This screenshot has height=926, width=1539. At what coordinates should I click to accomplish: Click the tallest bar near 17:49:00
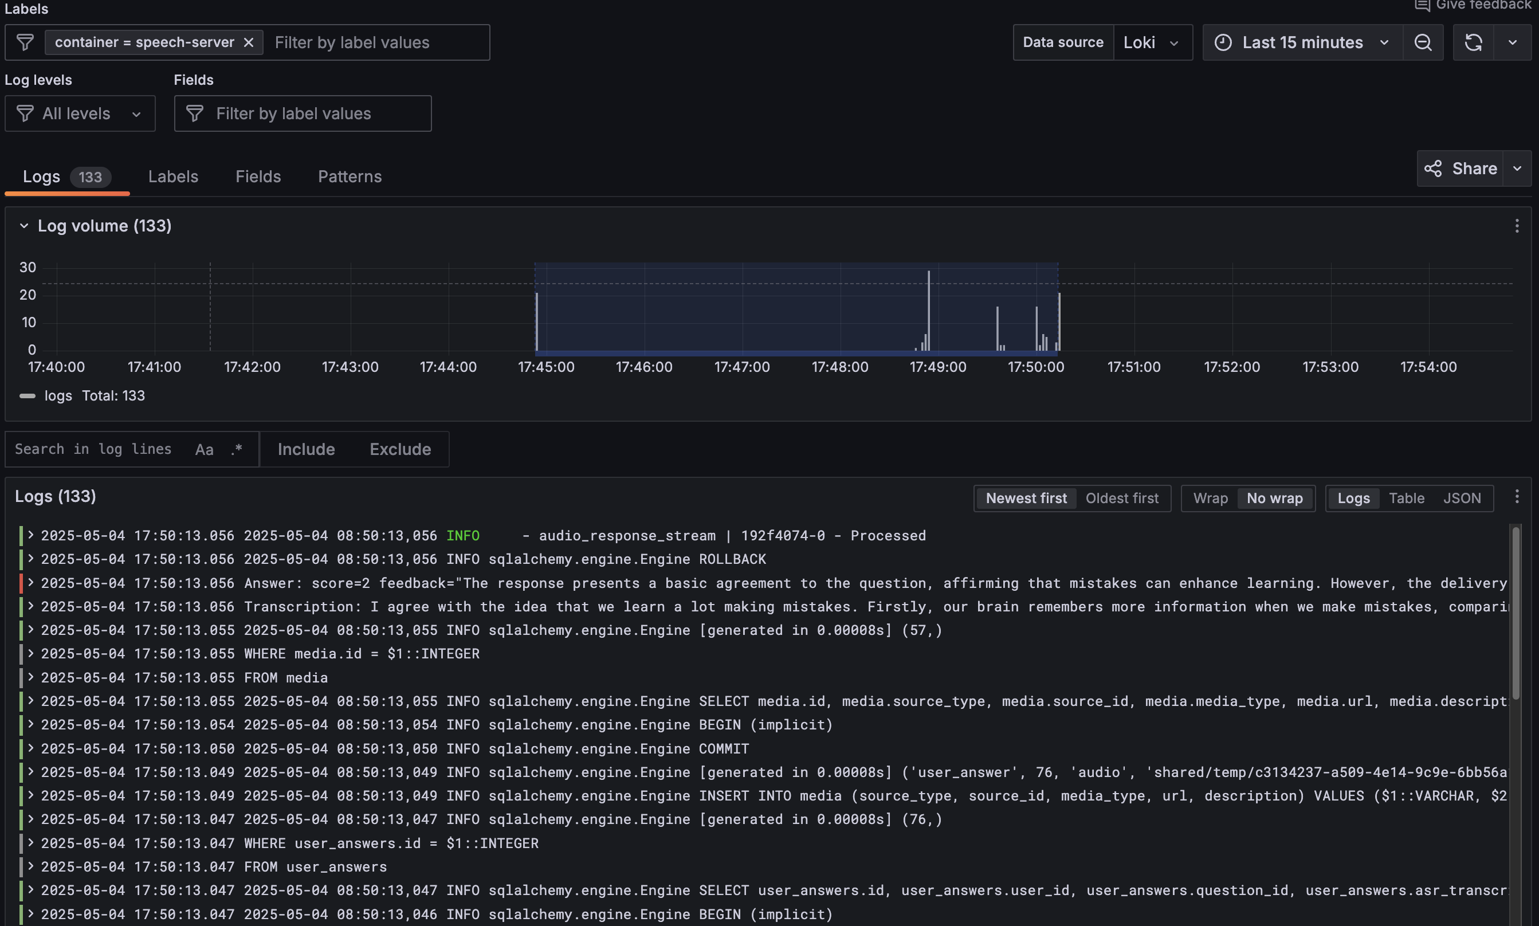point(928,310)
